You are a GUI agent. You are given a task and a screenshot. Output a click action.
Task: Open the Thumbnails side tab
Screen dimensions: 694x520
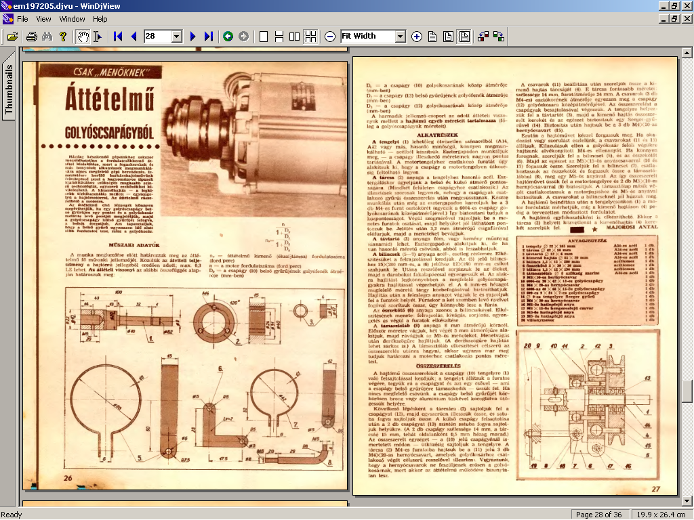coord(9,88)
